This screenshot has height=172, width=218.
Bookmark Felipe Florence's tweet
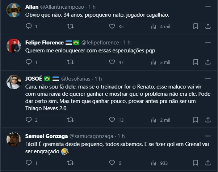[x=196, y=62]
